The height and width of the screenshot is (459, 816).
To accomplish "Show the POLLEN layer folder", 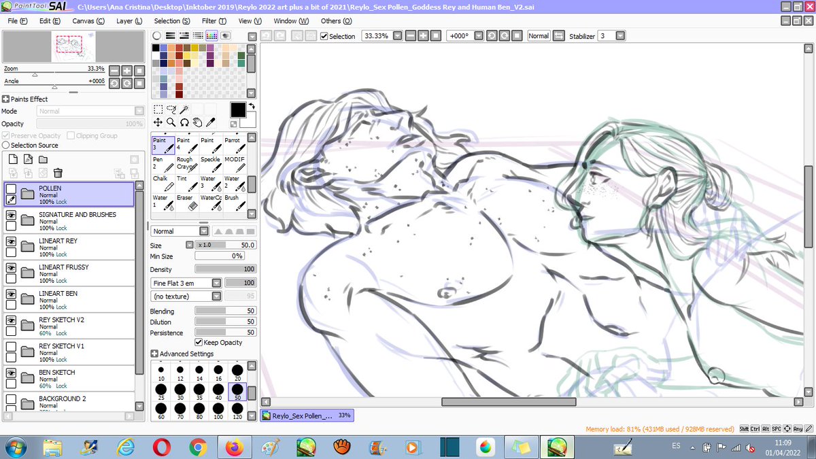I will pos(11,188).
